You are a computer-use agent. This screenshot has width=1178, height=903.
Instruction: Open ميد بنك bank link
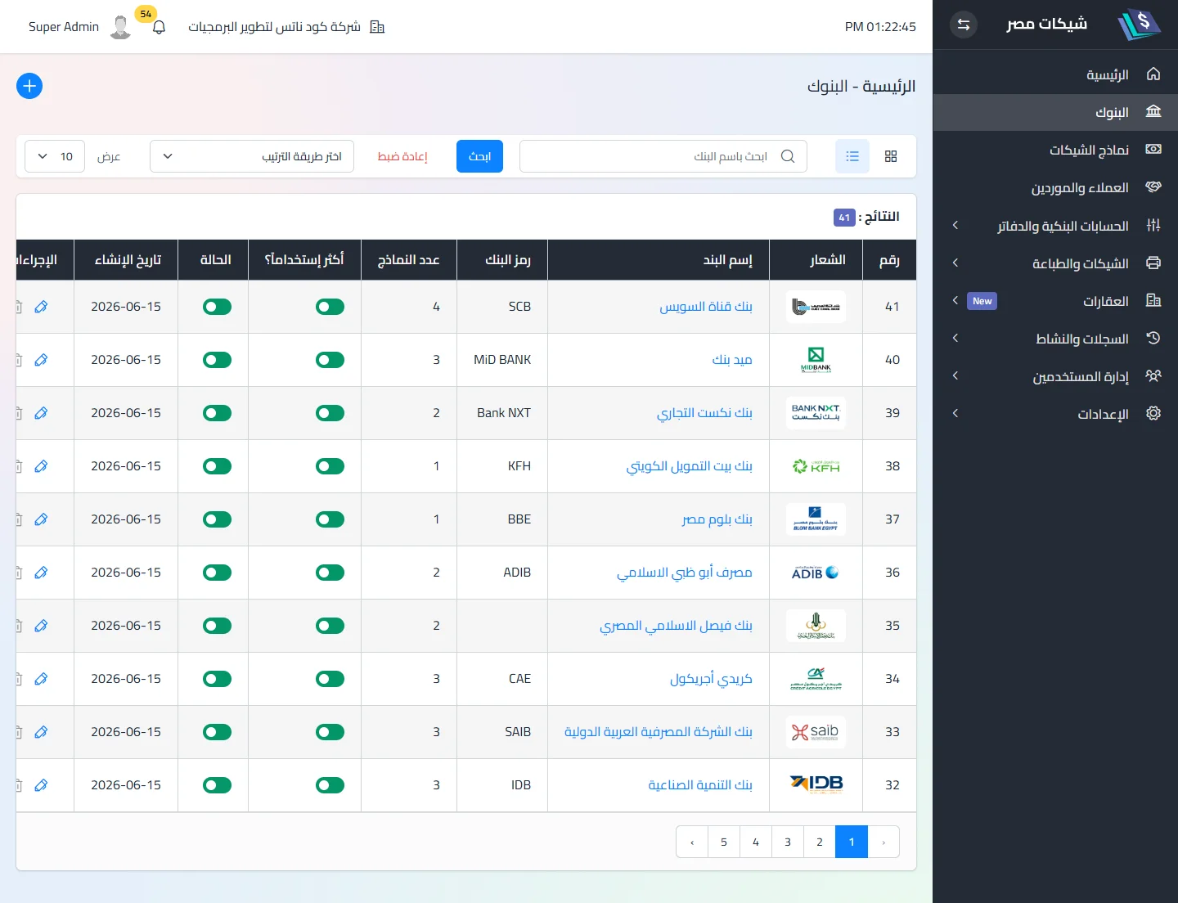pyautogui.click(x=732, y=360)
